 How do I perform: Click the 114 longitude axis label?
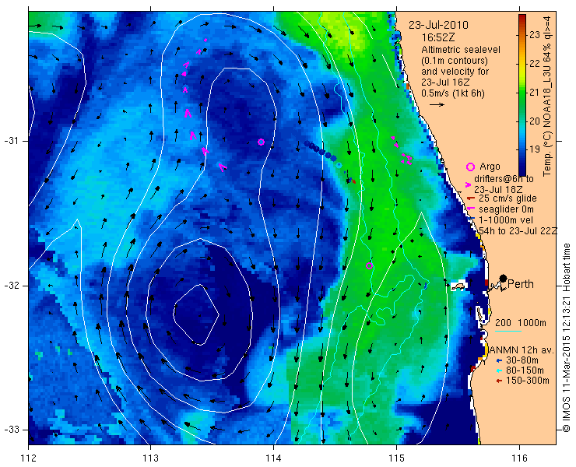(x=273, y=458)
